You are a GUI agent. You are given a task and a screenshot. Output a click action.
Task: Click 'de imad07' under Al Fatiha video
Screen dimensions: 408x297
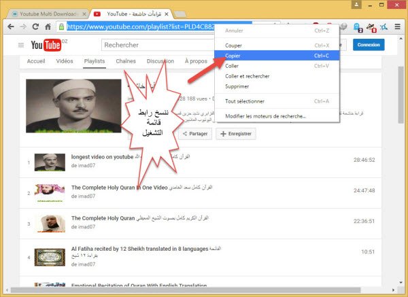83,264
